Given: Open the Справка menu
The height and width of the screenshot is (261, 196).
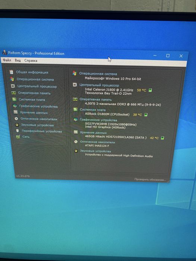Looking at the screenshot, I should point(31,60).
